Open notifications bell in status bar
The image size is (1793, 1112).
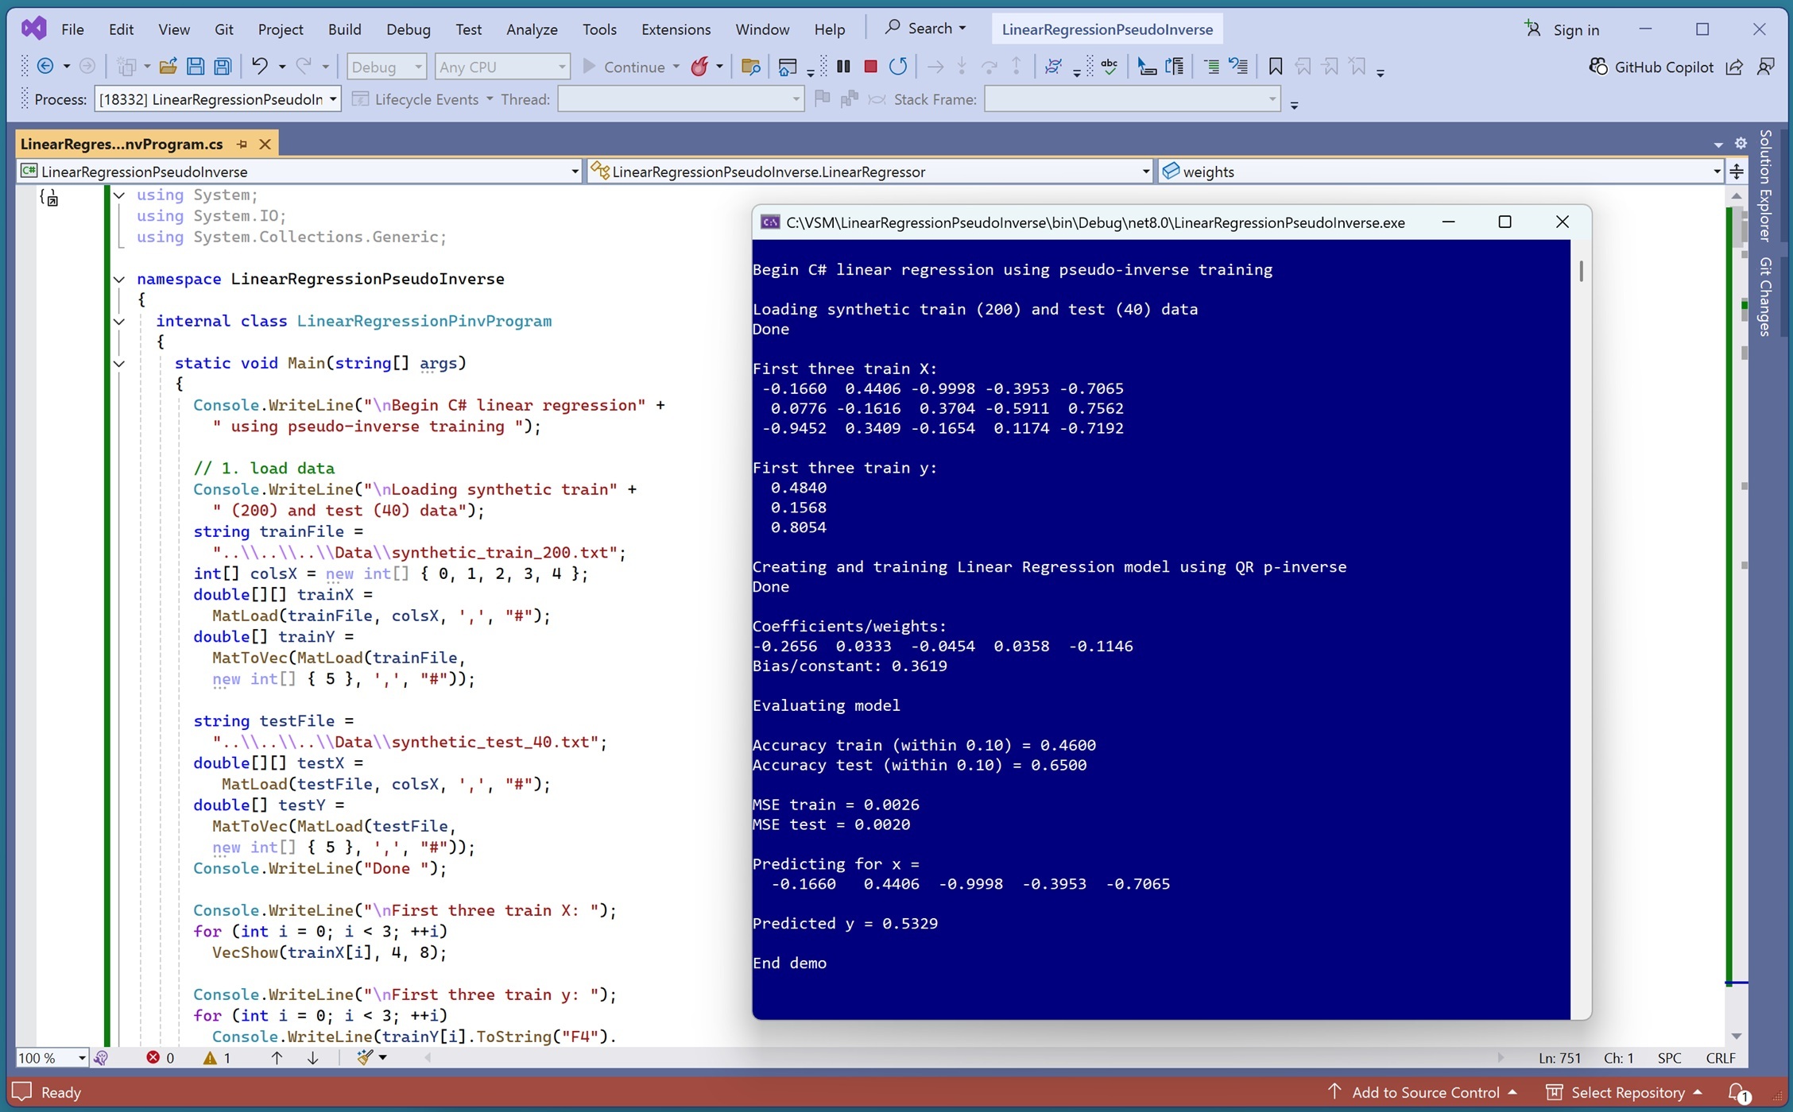point(1737,1092)
